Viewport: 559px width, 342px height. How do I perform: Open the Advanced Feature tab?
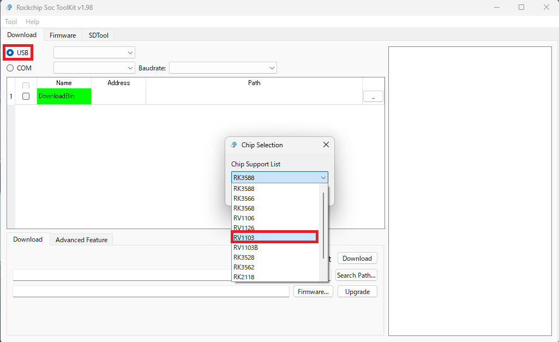81,239
